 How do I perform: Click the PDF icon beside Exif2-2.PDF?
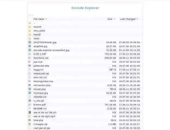pyautogui.click(x=30, y=54)
